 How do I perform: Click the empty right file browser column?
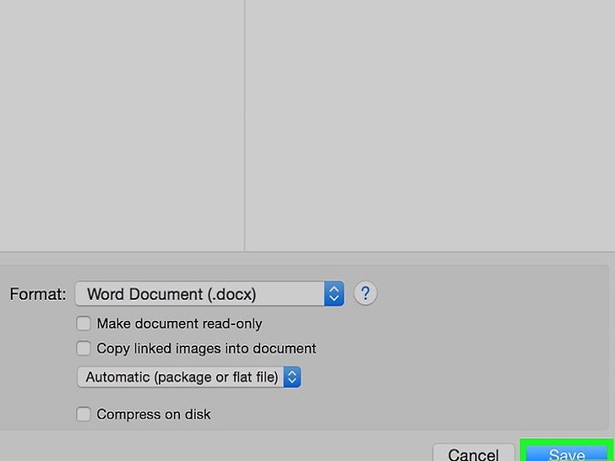429,127
